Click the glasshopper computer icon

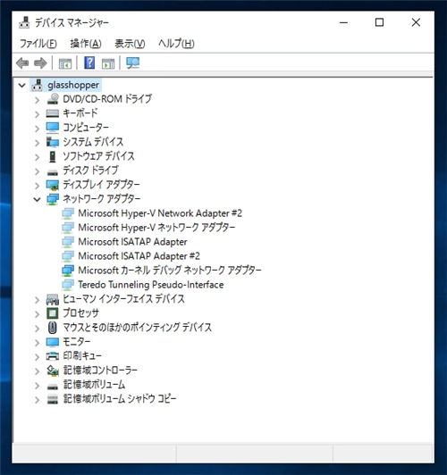click(38, 85)
